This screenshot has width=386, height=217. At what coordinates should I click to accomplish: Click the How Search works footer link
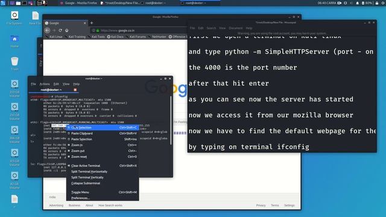110,205
